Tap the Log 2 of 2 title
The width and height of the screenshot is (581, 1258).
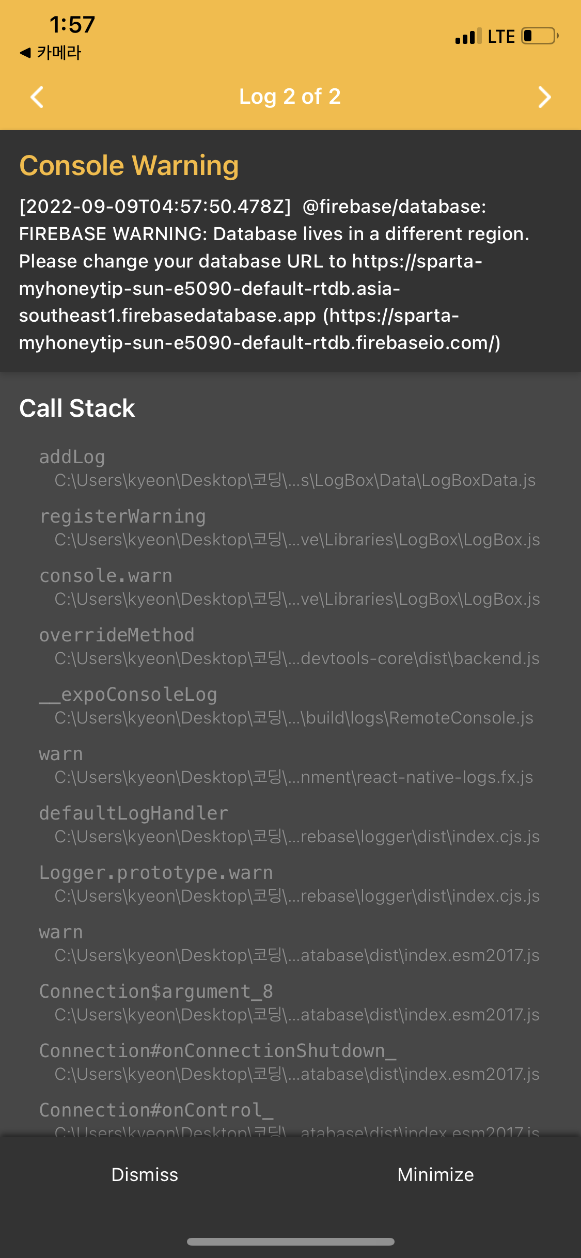(290, 97)
